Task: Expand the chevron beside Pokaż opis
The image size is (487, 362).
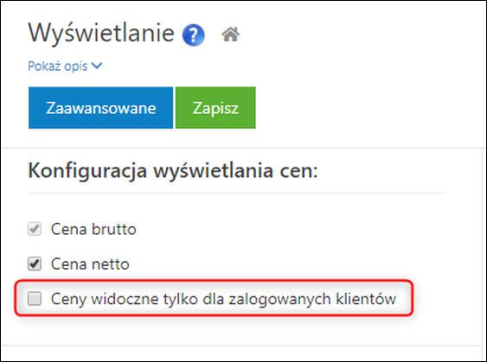Action: tap(97, 66)
